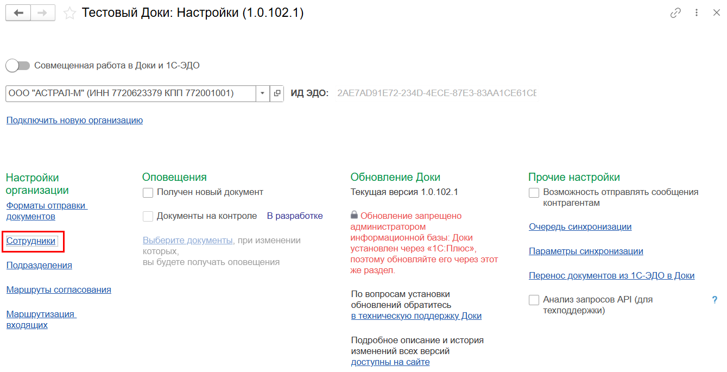Go back with the left arrow button
The image size is (727, 372).
pyautogui.click(x=18, y=13)
